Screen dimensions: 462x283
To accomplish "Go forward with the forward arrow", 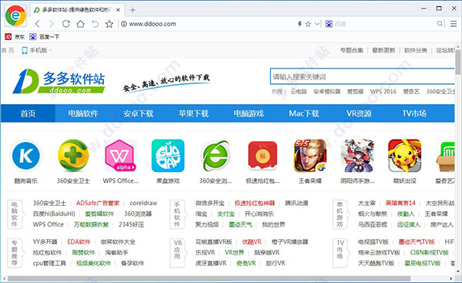I will (52, 24).
